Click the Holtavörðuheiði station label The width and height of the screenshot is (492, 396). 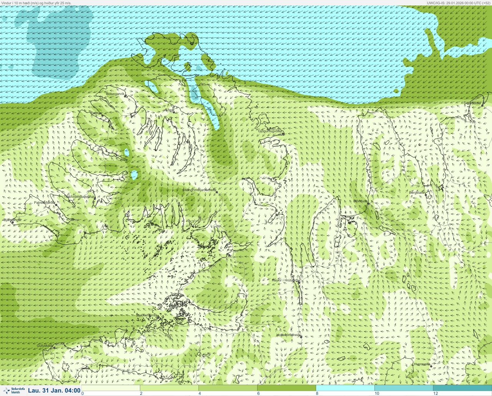click(x=288, y=335)
